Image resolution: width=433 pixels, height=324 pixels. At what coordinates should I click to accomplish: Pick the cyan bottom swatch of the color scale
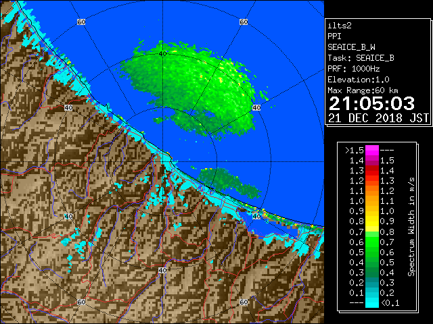coord(372,302)
